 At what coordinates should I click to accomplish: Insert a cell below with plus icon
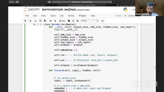click(x=30, y=21)
